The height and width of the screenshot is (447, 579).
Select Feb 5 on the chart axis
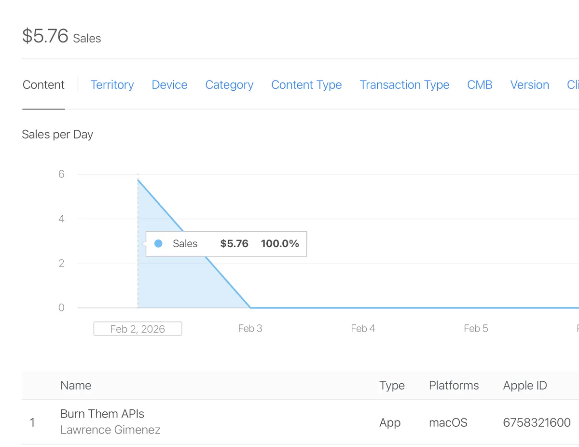pyautogui.click(x=476, y=329)
